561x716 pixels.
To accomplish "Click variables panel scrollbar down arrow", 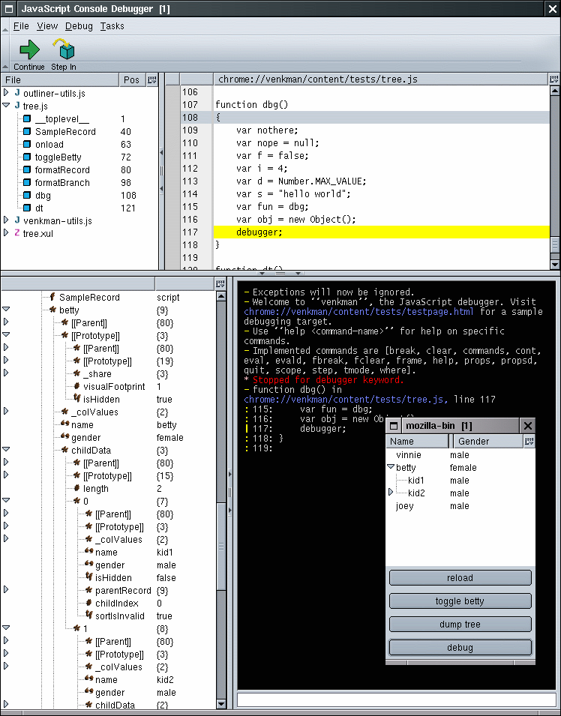I will pyautogui.click(x=221, y=704).
